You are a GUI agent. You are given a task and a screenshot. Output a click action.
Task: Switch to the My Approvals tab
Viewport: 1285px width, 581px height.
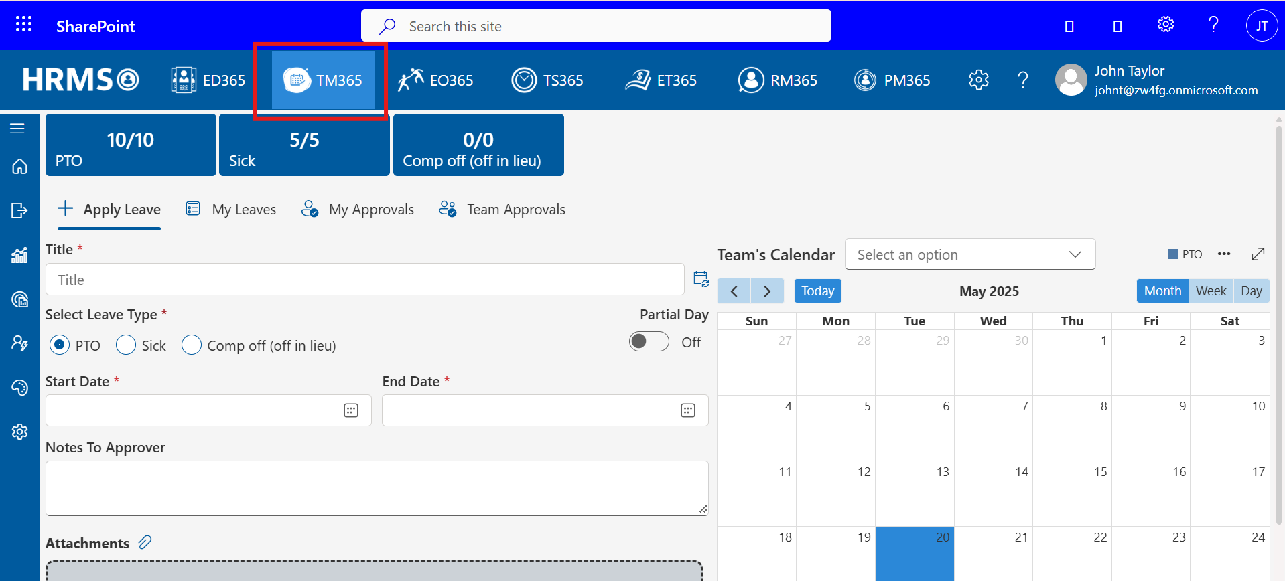tap(358, 210)
